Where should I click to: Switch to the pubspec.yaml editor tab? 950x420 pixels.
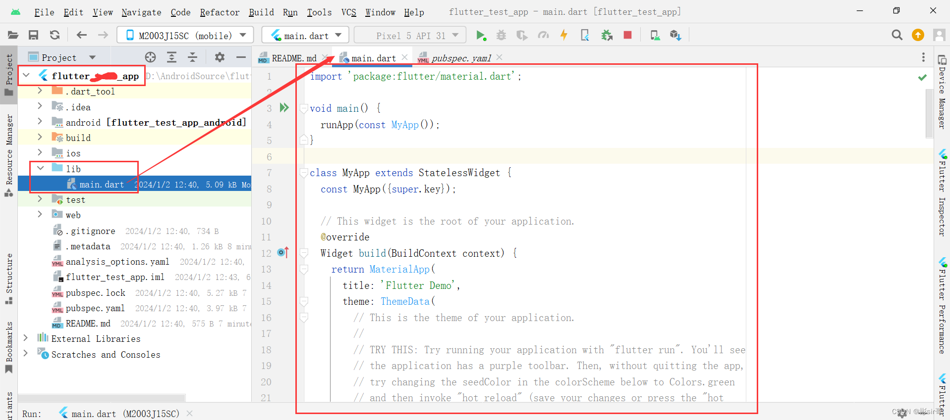pyautogui.click(x=461, y=58)
